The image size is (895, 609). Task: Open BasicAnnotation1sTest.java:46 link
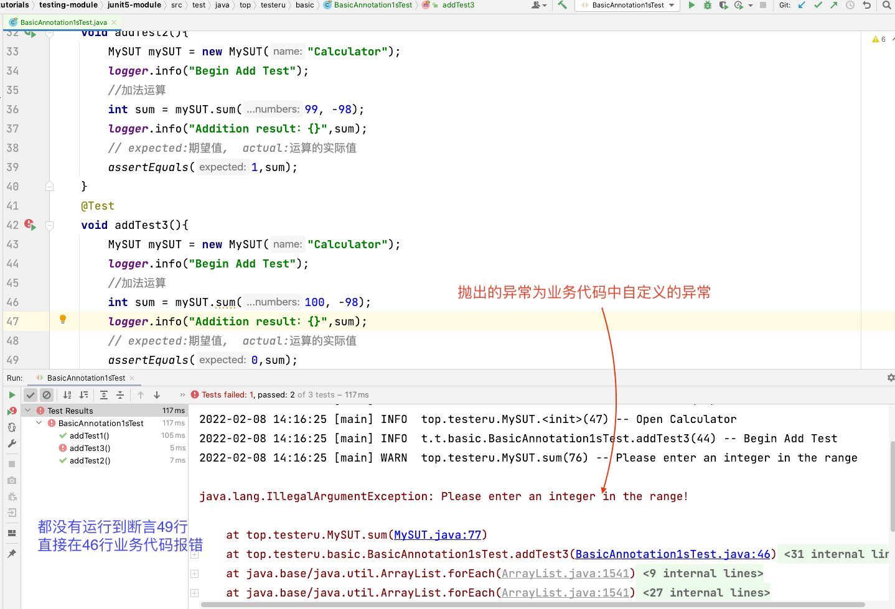[x=673, y=554]
